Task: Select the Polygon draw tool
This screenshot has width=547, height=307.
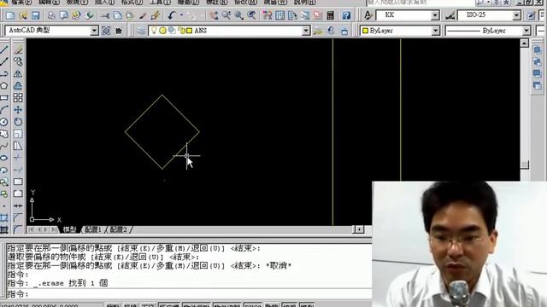Action: pos(4,85)
